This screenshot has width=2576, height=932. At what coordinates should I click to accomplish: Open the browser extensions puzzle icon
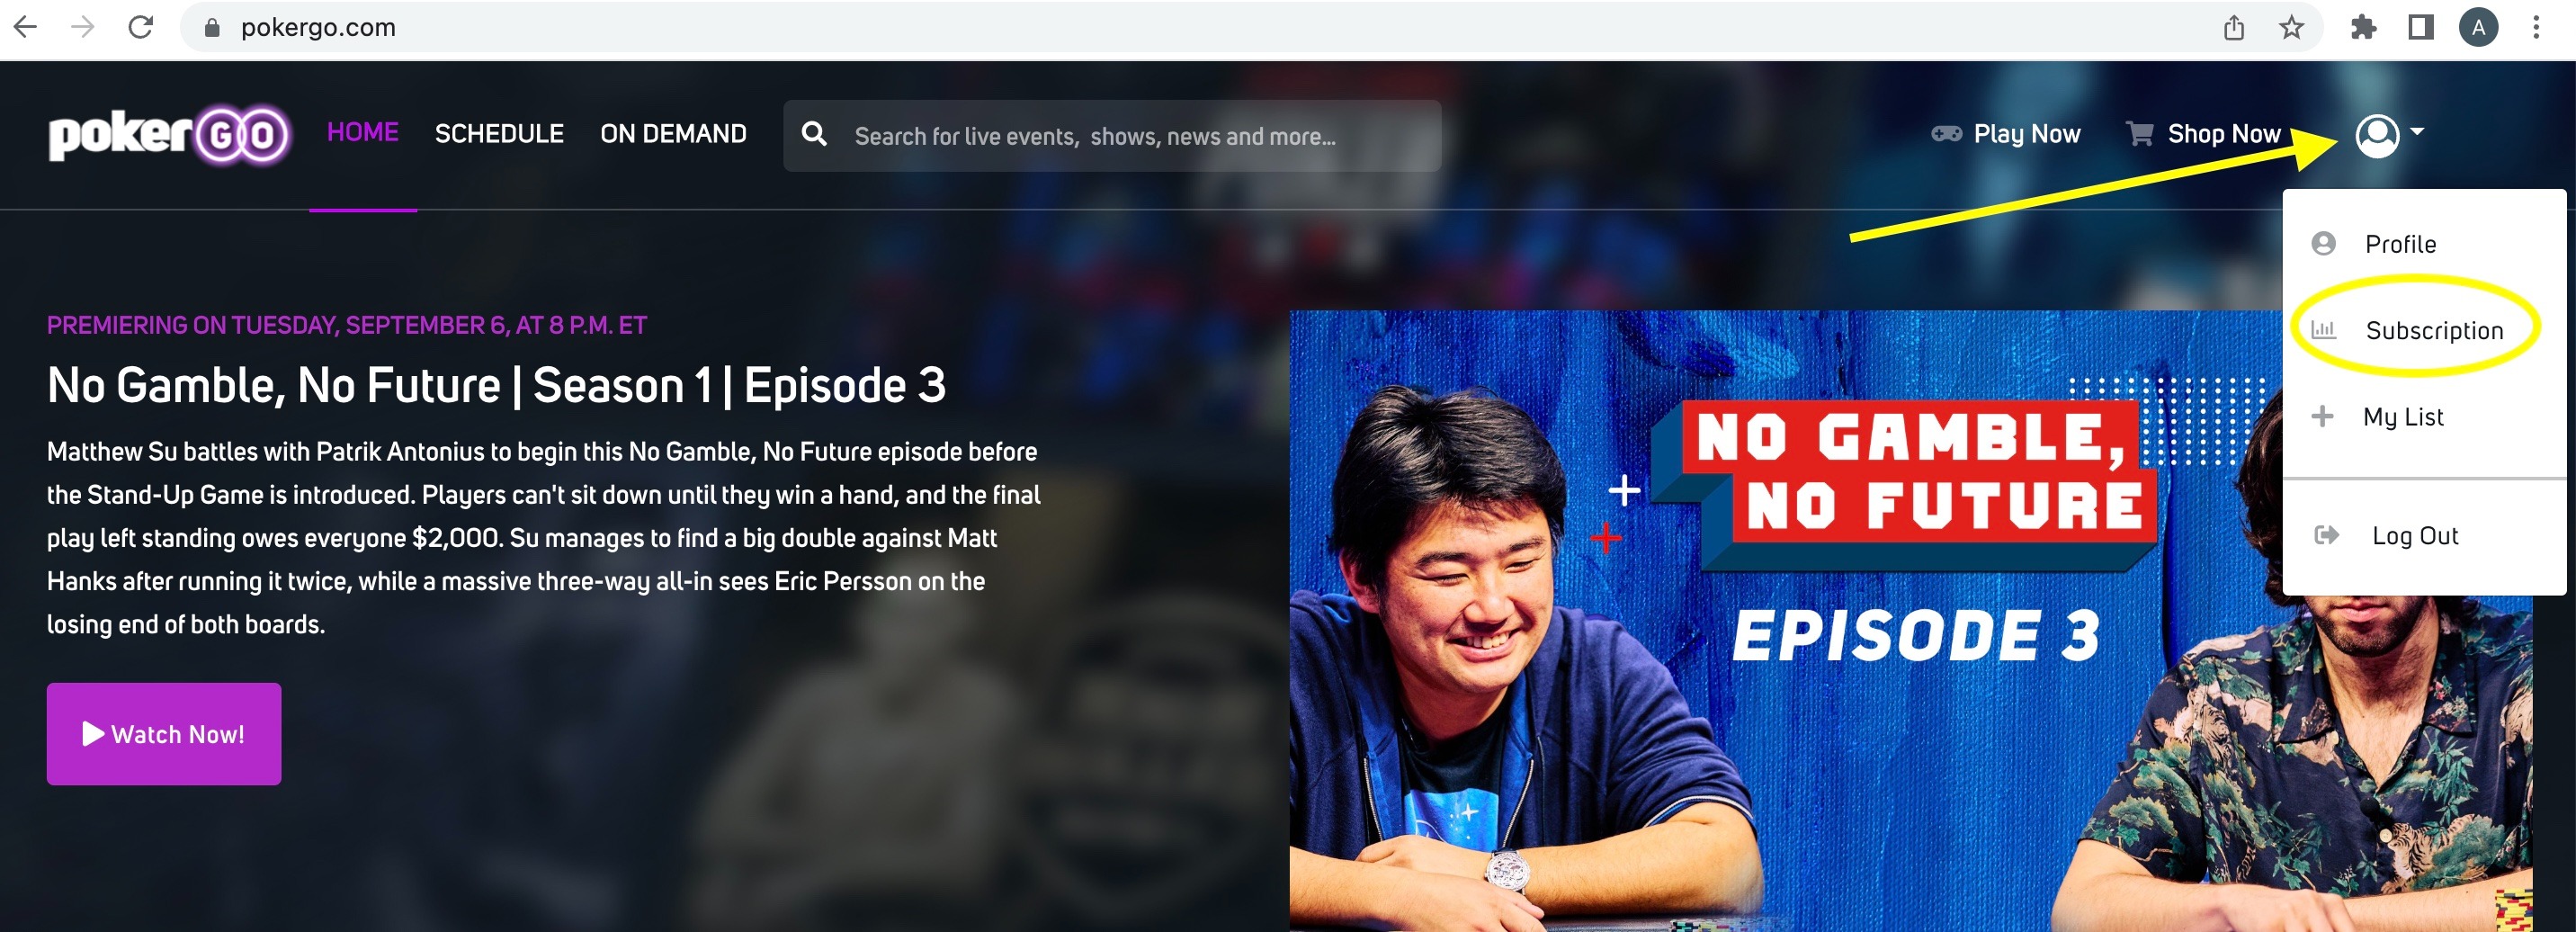click(2363, 27)
